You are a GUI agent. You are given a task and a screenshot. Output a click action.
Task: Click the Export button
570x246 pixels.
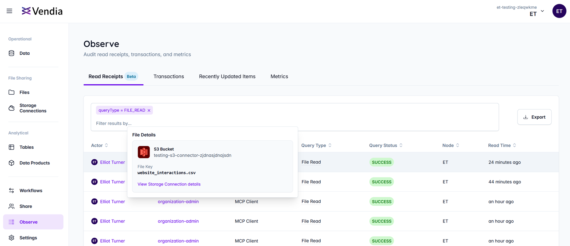point(534,117)
